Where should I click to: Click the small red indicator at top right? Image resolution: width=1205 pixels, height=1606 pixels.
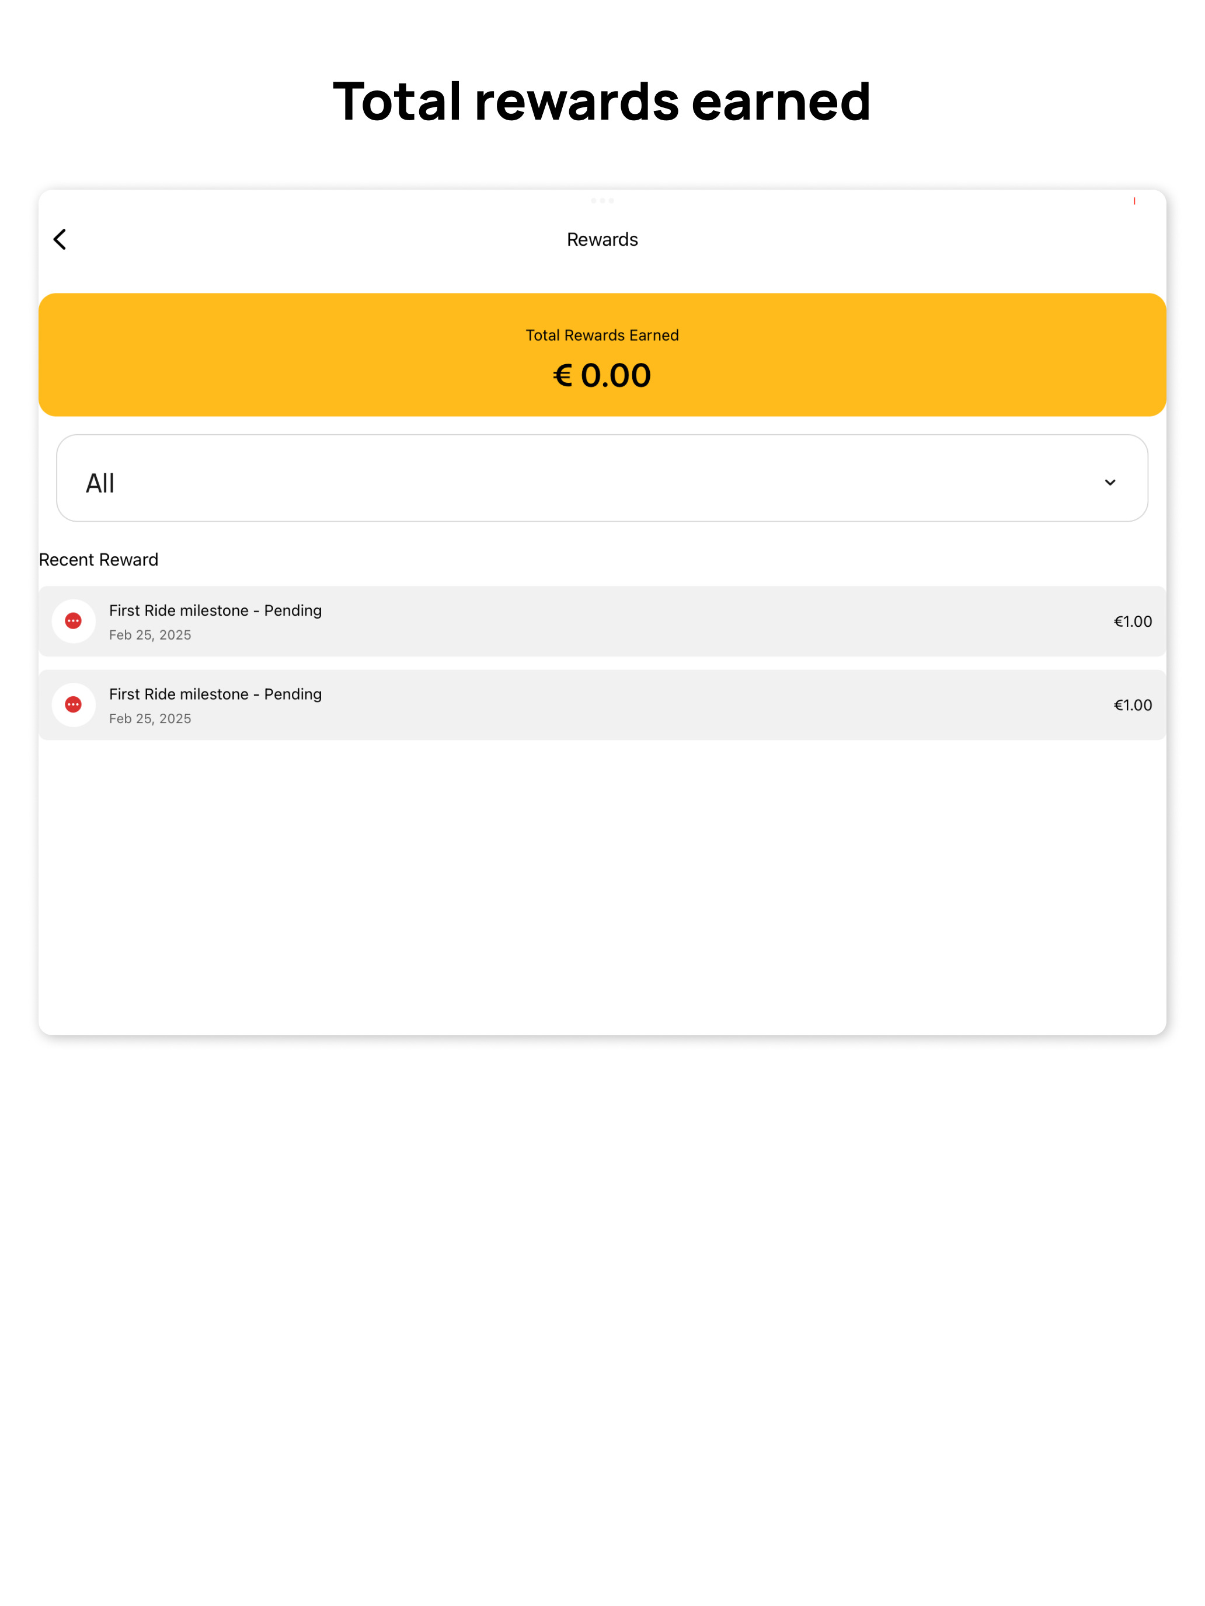[1134, 201]
